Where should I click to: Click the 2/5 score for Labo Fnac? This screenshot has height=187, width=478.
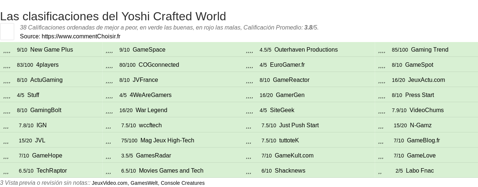[399, 171]
